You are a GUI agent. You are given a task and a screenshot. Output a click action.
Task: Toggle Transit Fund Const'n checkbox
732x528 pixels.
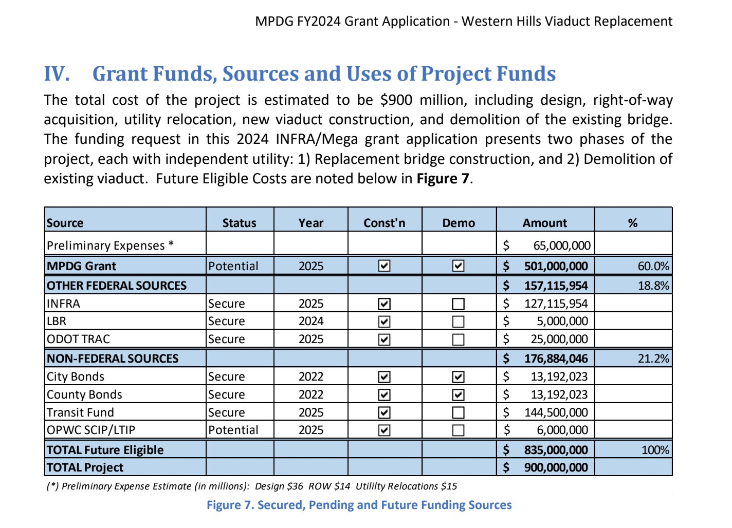click(384, 412)
